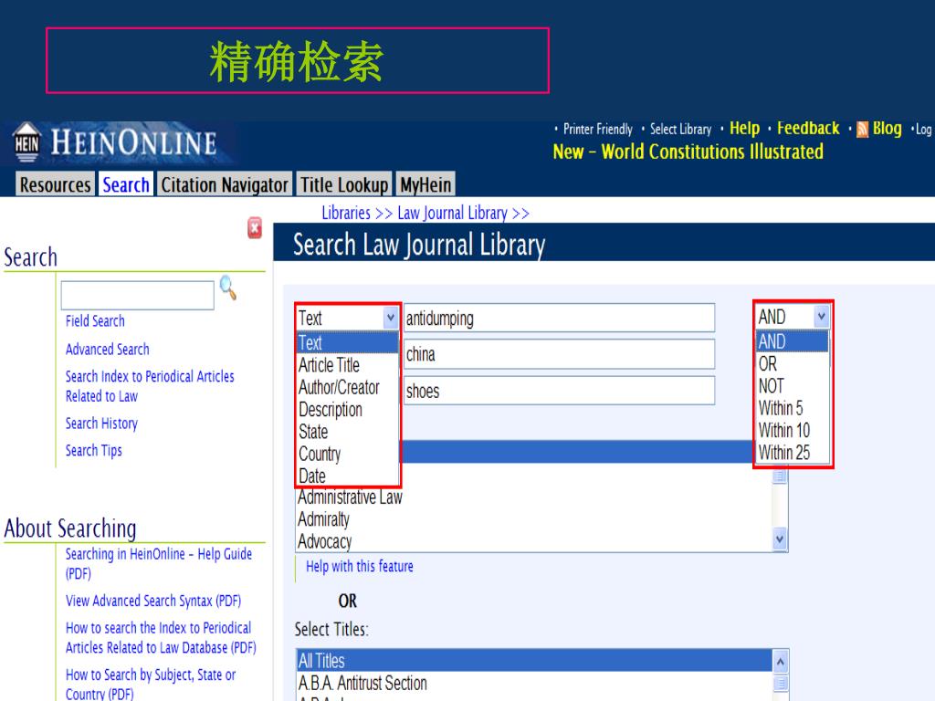935x701 pixels.
Task: Choose Description in field dropdown
Action: (348, 410)
